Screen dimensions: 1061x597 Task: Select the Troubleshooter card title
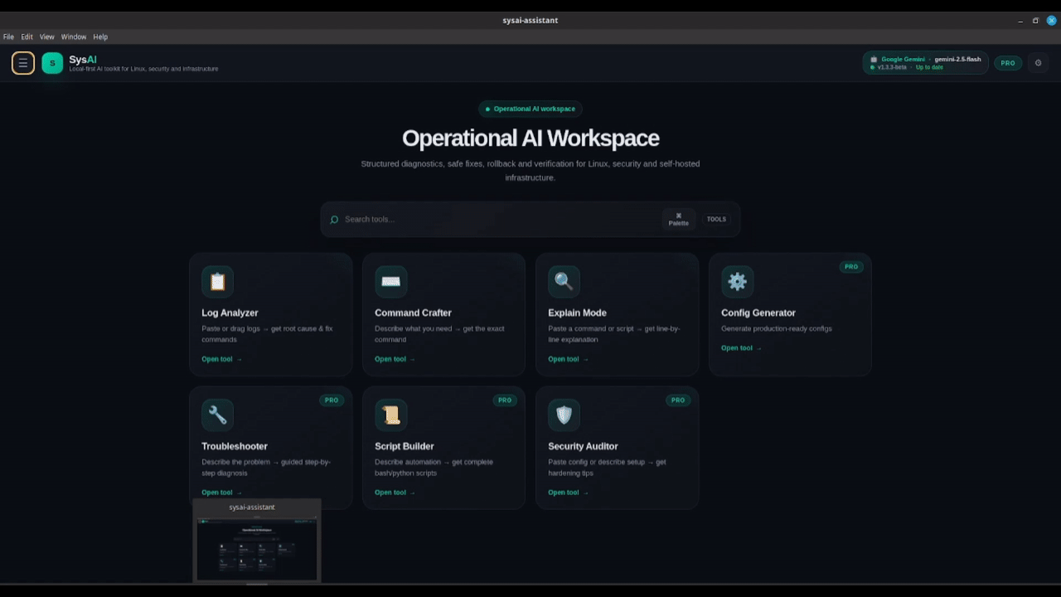(x=235, y=446)
